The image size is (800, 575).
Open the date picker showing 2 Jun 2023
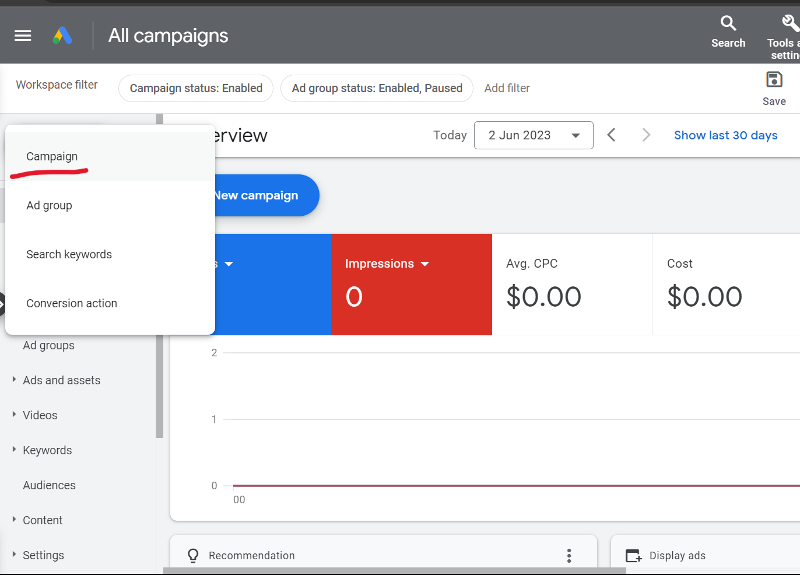pyautogui.click(x=534, y=135)
